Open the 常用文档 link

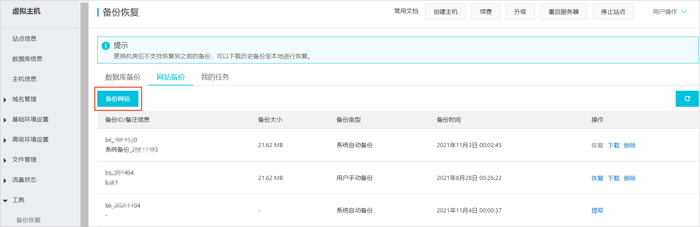pos(406,11)
